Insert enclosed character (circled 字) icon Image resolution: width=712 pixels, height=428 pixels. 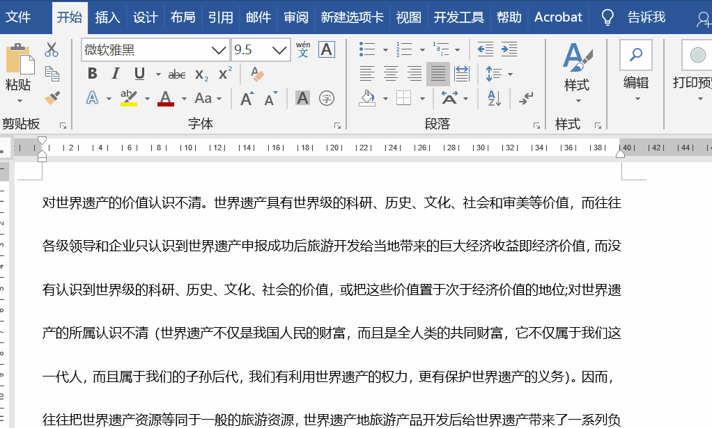pos(327,98)
